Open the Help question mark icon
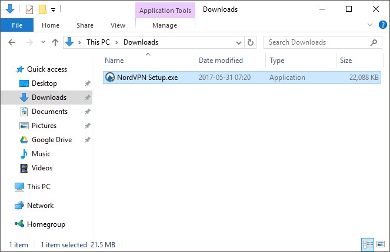This screenshot has height=252, width=390. click(383, 25)
